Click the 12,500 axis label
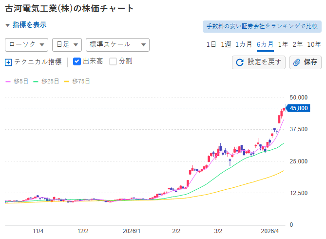Image resolution: width=326 pixels, height=239 pixels. point(299,193)
